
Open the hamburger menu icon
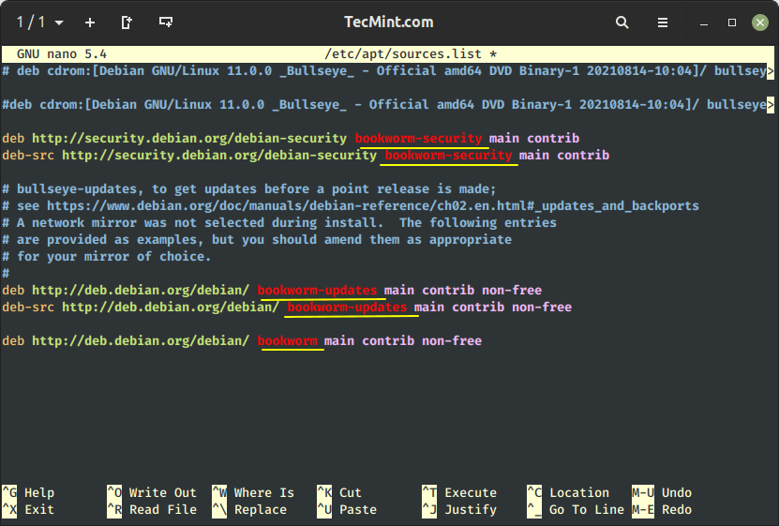pos(662,23)
